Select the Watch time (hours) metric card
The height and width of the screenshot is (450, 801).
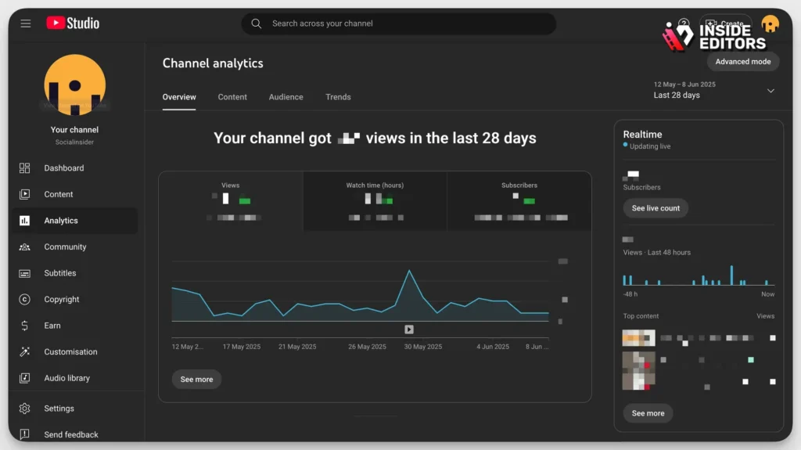pos(375,201)
